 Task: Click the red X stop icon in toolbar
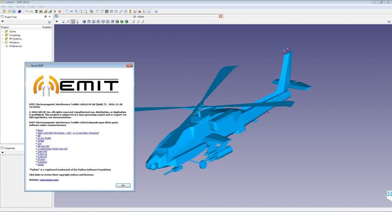point(60,11)
